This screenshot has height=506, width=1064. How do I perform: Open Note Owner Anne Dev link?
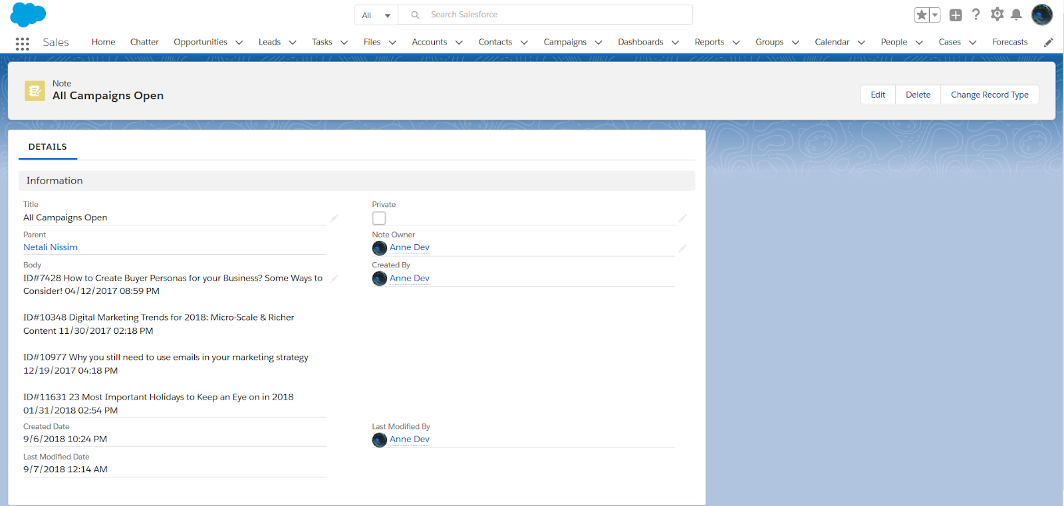pos(410,247)
